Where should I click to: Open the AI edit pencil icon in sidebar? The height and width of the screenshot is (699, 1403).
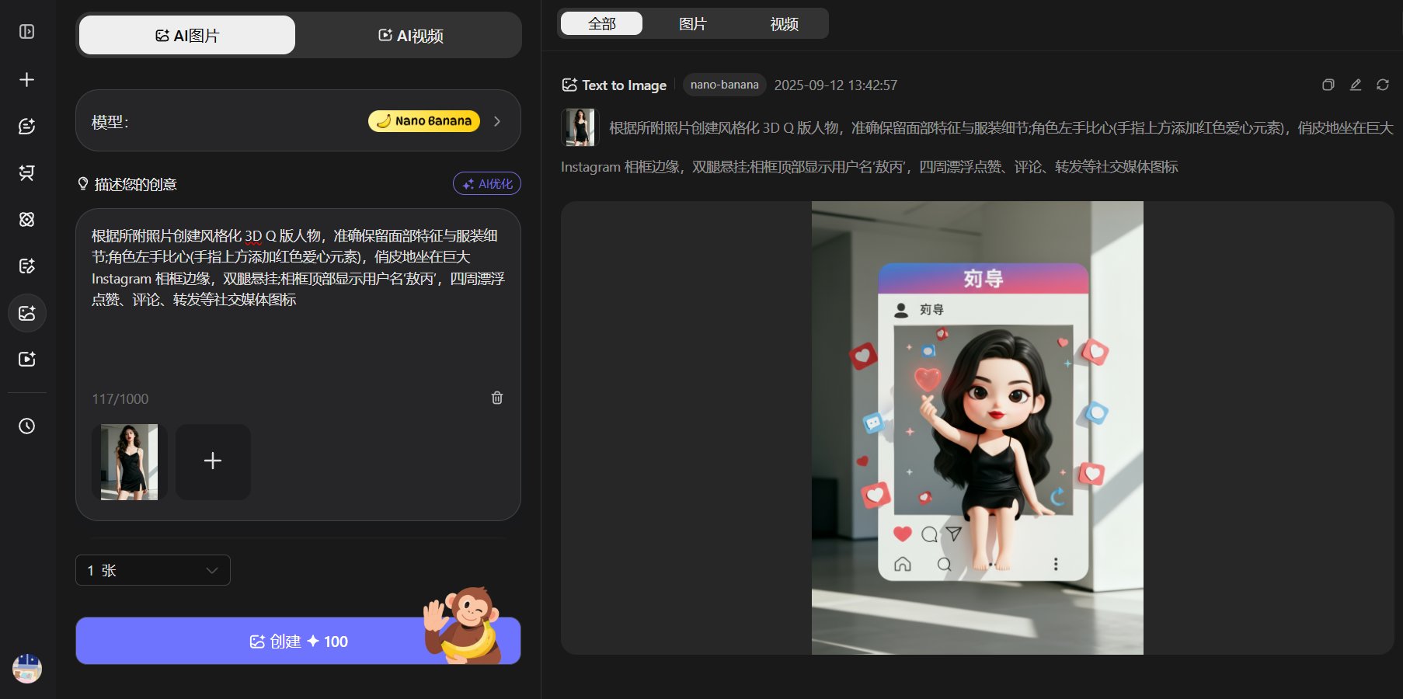pos(26,266)
